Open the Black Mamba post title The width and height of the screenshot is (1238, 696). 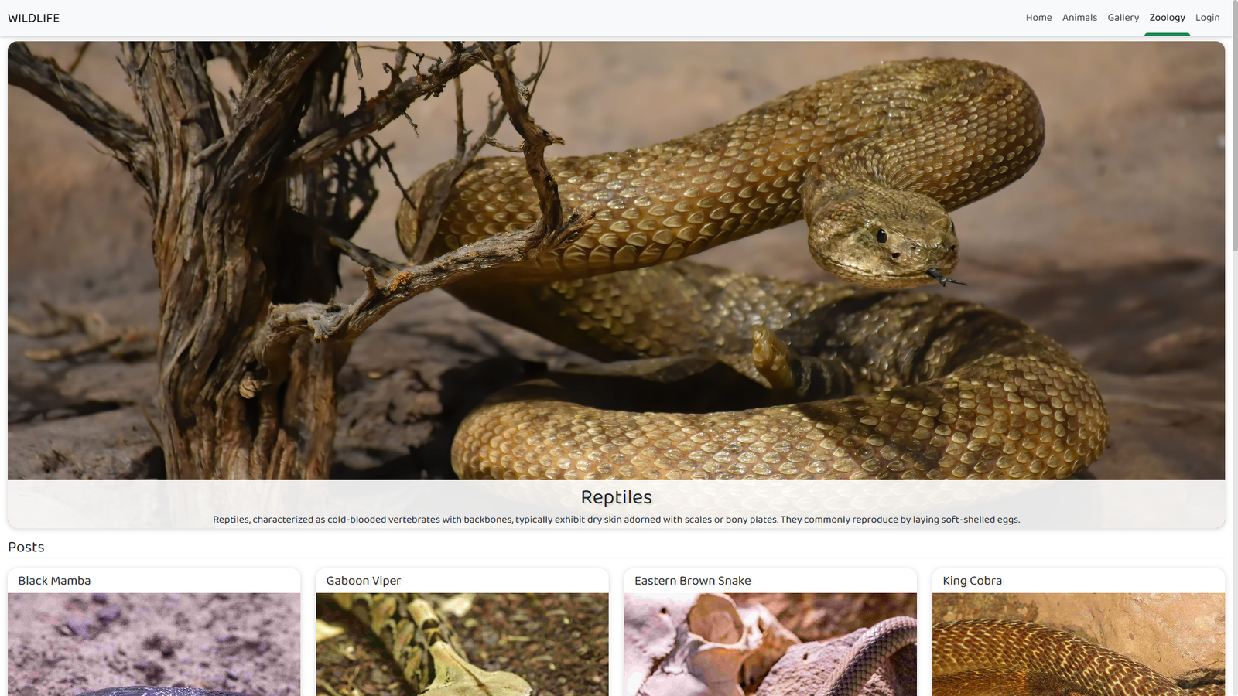point(54,581)
